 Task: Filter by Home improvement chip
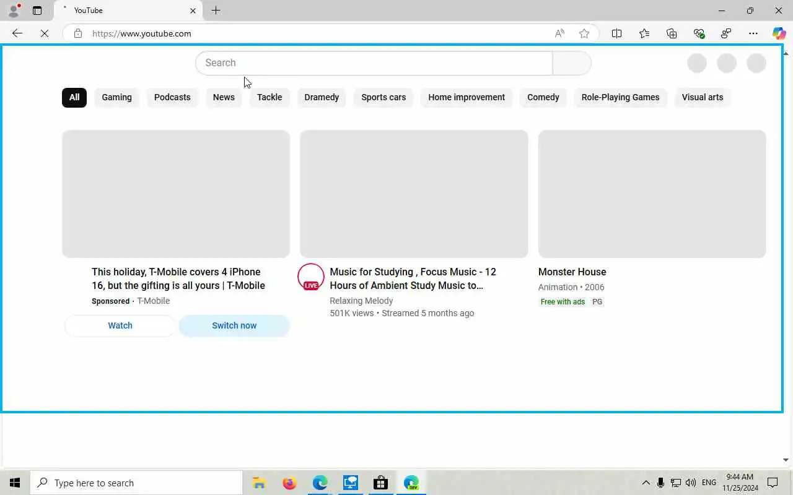[467, 97]
